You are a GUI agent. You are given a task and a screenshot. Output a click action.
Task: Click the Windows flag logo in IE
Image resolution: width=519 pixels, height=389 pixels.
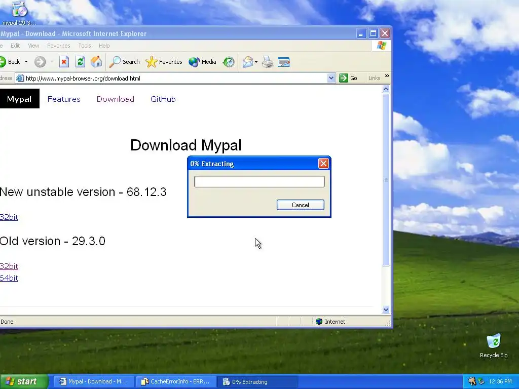381,46
